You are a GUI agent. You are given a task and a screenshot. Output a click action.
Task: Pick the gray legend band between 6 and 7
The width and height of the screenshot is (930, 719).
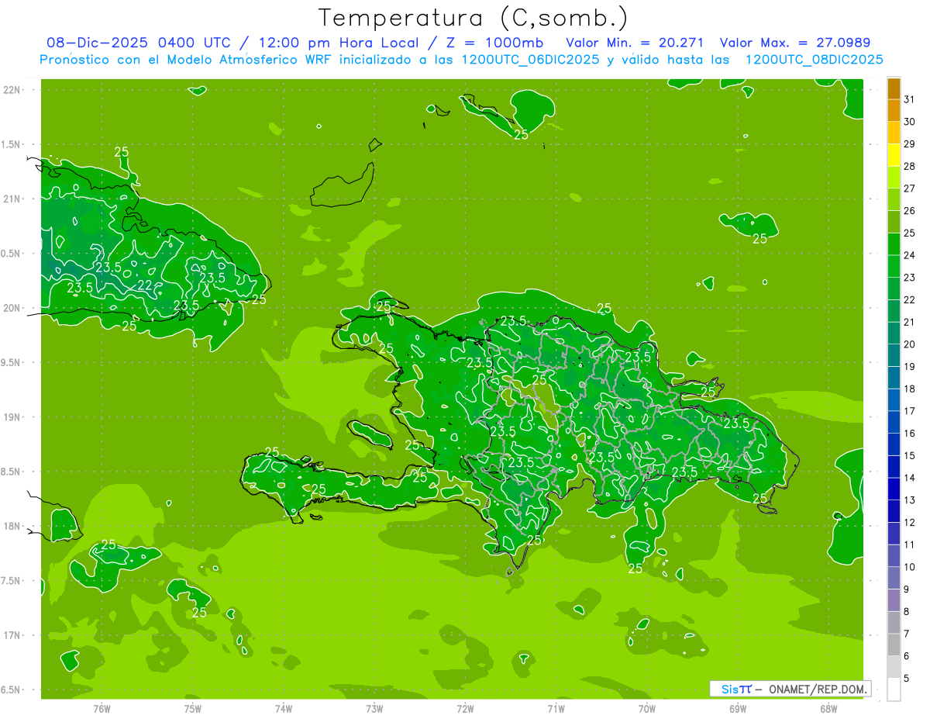pos(894,645)
